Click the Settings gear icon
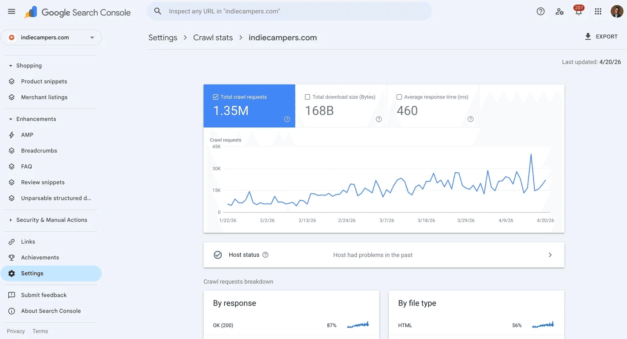 pos(12,273)
